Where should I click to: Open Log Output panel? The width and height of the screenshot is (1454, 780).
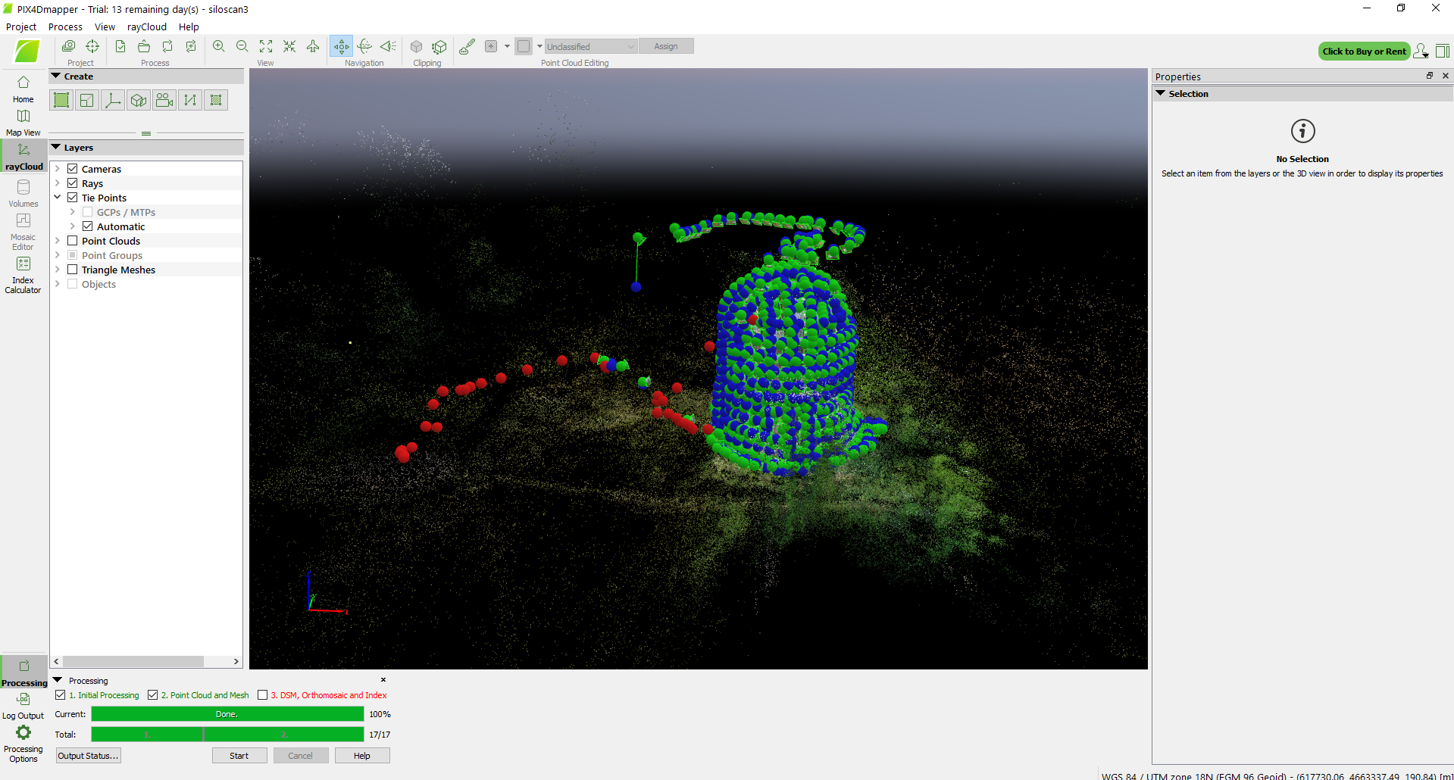(23, 706)
